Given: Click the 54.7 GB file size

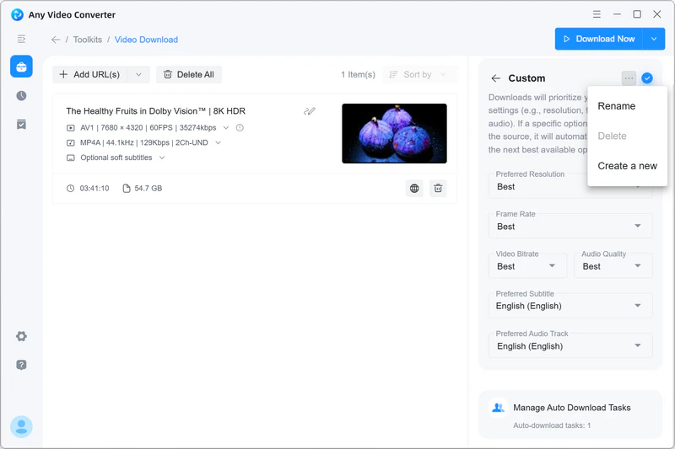Looking at the screenshot, I should [148, 188].
